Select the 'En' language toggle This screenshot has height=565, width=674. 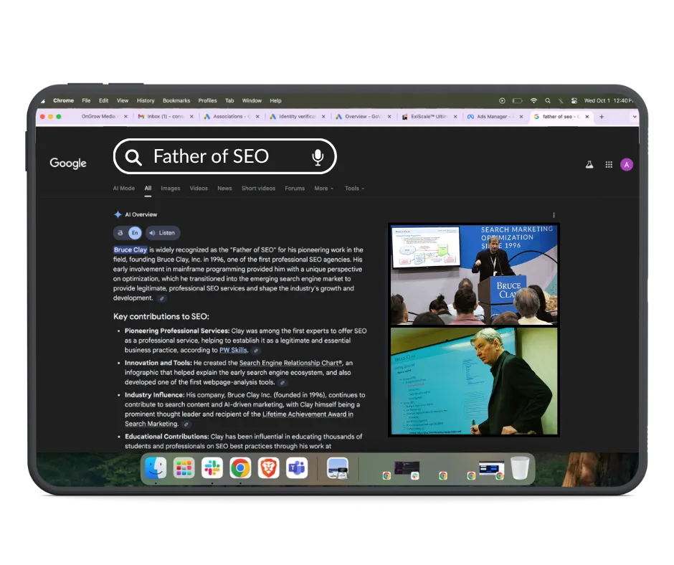tap(135, 233)
